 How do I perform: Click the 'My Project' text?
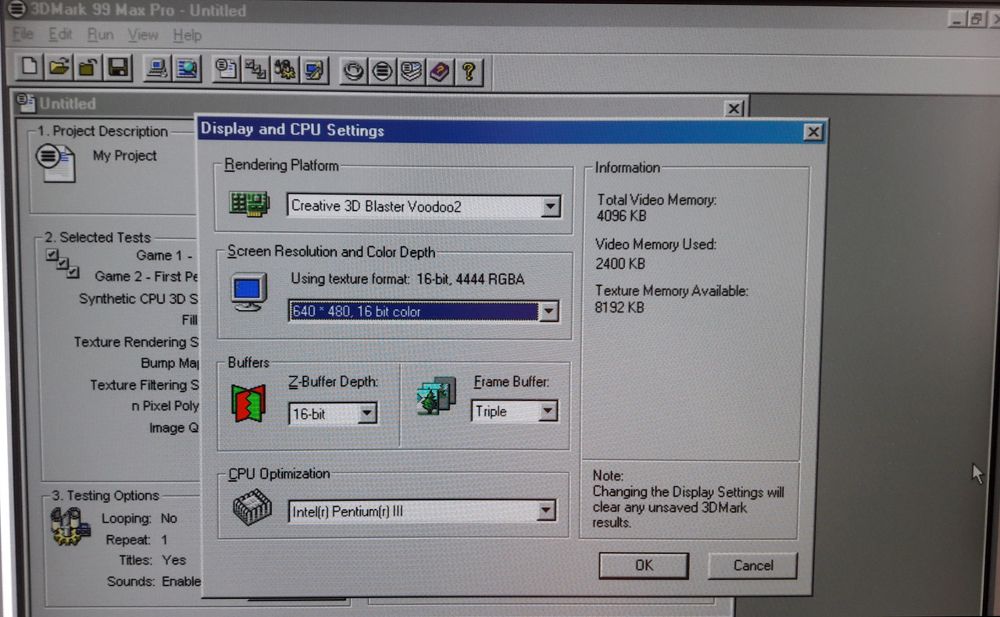125,155
